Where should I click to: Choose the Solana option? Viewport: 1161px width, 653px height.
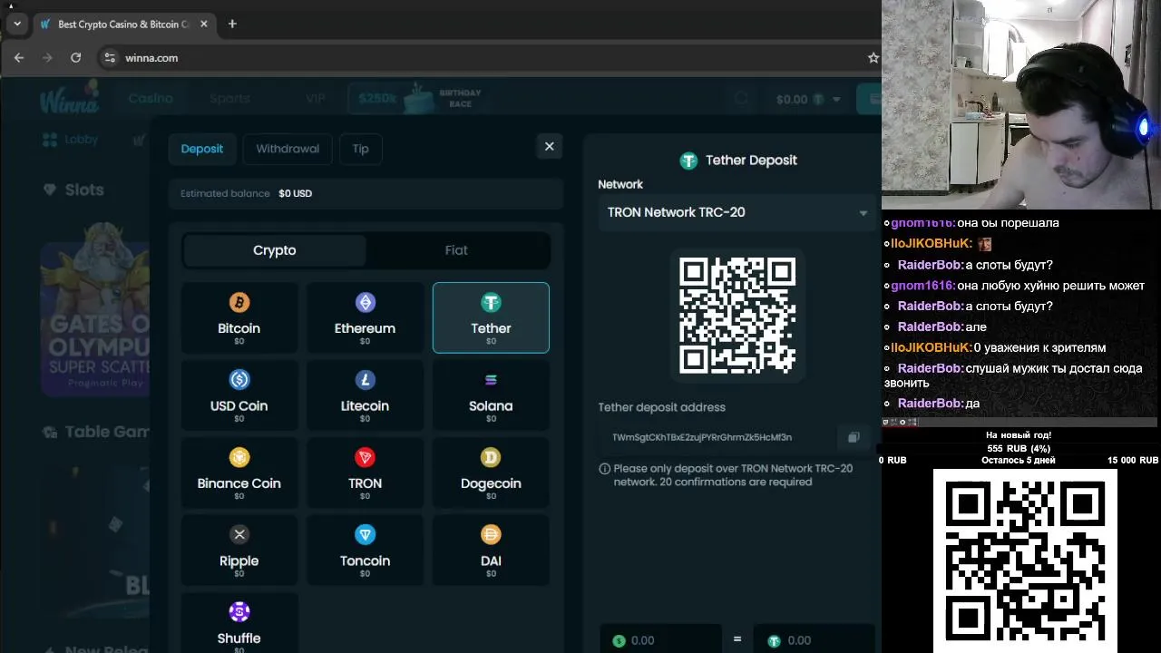pyautogui.click(x=491, y=395)
